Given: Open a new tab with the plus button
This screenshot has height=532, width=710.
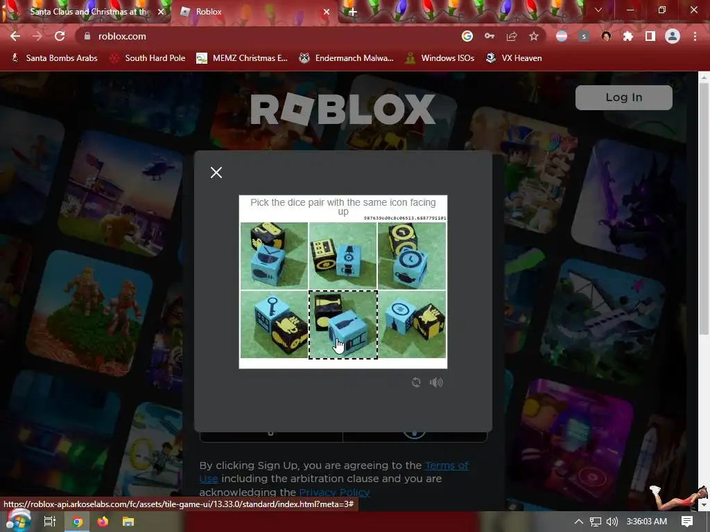Looking at the screenshot, I should 353,12.
